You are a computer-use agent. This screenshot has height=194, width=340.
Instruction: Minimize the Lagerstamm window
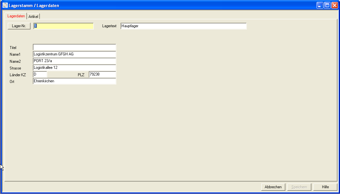(320, 5)
